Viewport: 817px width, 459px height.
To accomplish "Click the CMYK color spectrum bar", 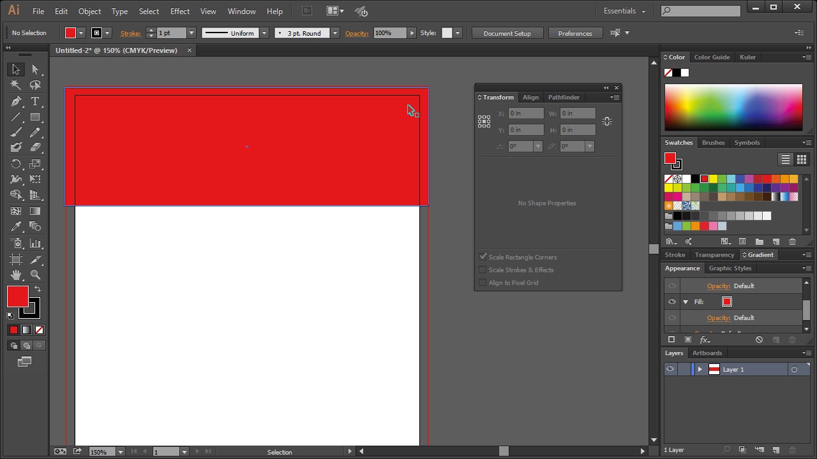I will [733, 107].
